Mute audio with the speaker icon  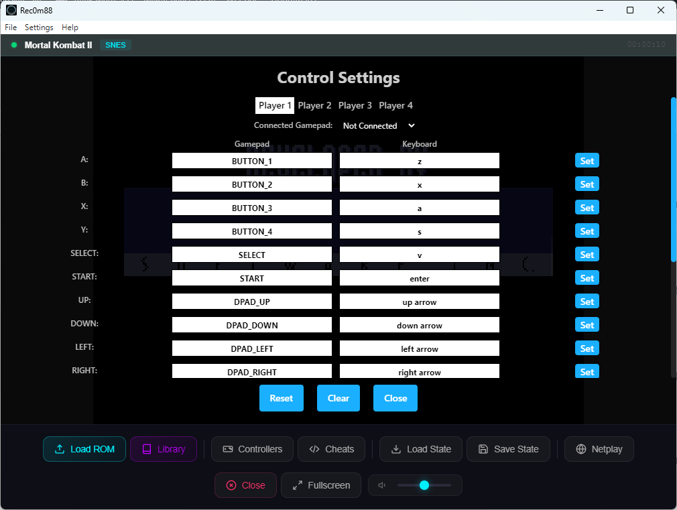click(x=382, y=485)
